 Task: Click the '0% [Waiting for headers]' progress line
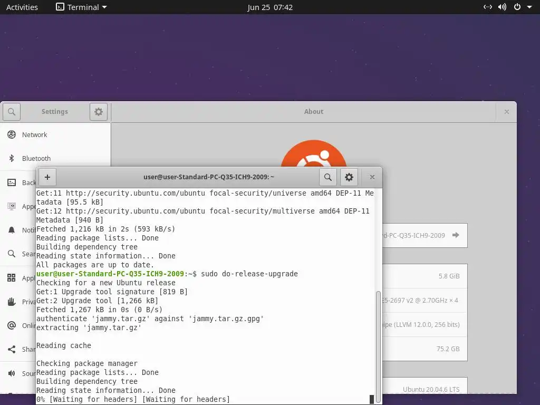click(133, 399)
